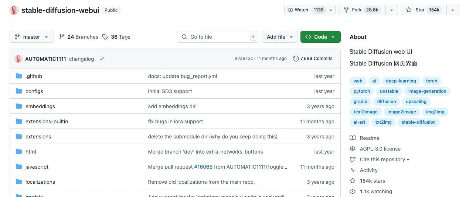The width and height of the screenshot is (466, 197).
Task: Open the javascript folder icon
Action: pos(19,167)
